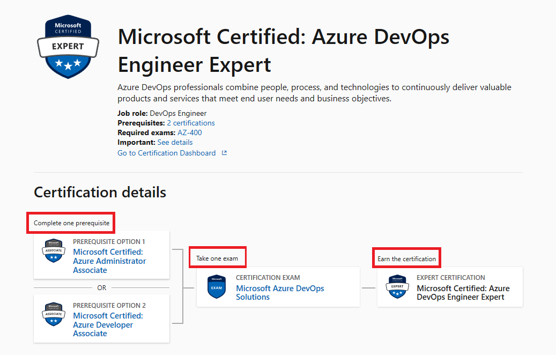This screenshot has width=556, height=355.
Task: Click the 'PREREQUISITE OPTION 1' caption
Action: [109, 241]
